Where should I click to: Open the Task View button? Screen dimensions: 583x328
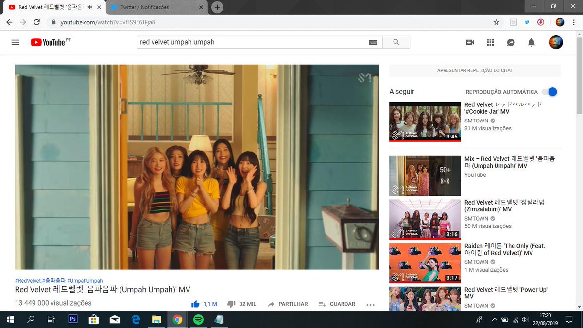pyautogui.click(x=51, y=319)
